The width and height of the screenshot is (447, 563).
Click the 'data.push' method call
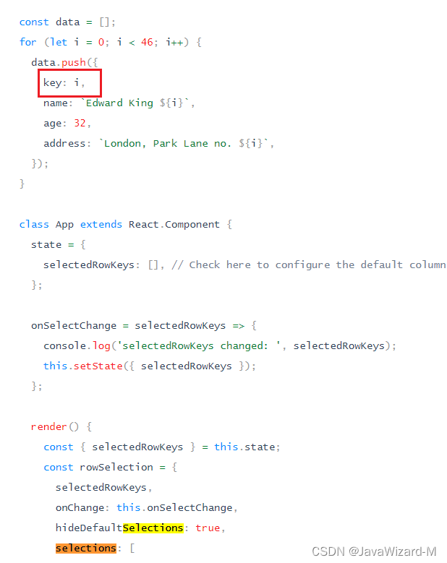pyautogui.click(x=59, y=62)
